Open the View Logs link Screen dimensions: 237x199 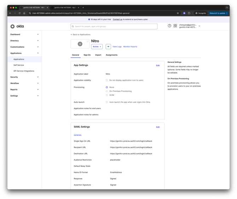[x=117, y=47]
